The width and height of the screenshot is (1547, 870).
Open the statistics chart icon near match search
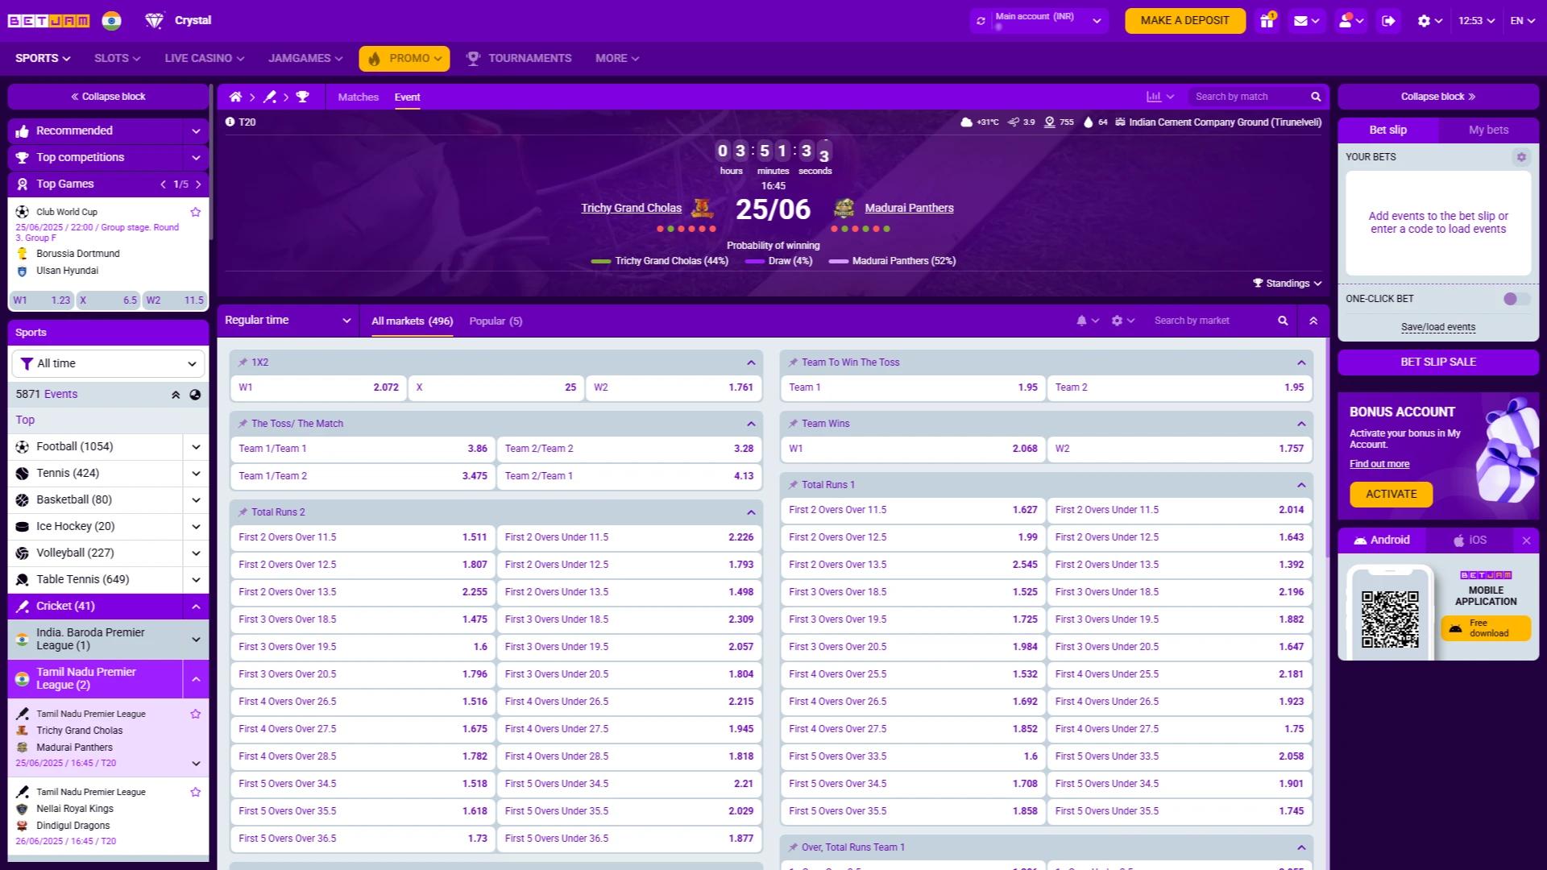tap(1155, 96)
